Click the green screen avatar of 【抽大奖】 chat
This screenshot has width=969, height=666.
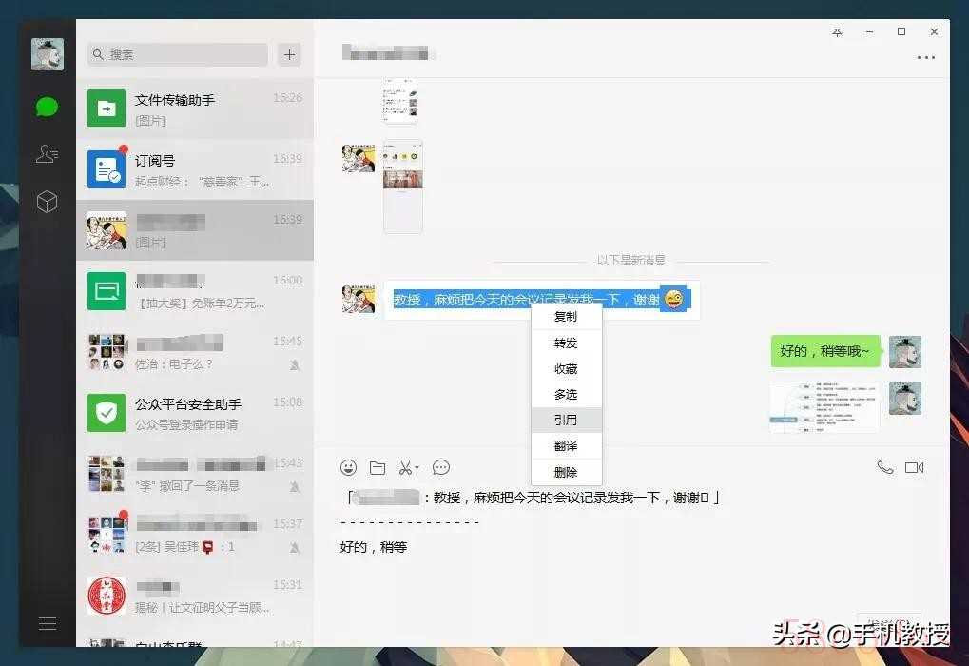[x=107, y=290]
